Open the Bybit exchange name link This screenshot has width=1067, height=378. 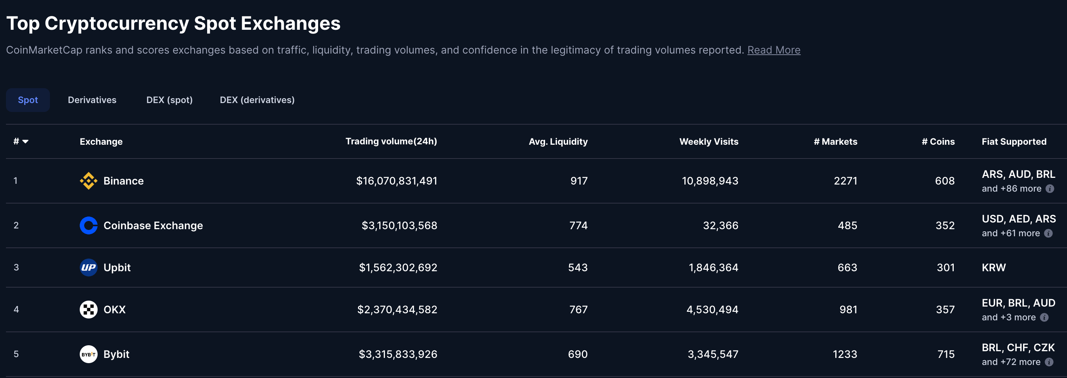click(116, 354)
